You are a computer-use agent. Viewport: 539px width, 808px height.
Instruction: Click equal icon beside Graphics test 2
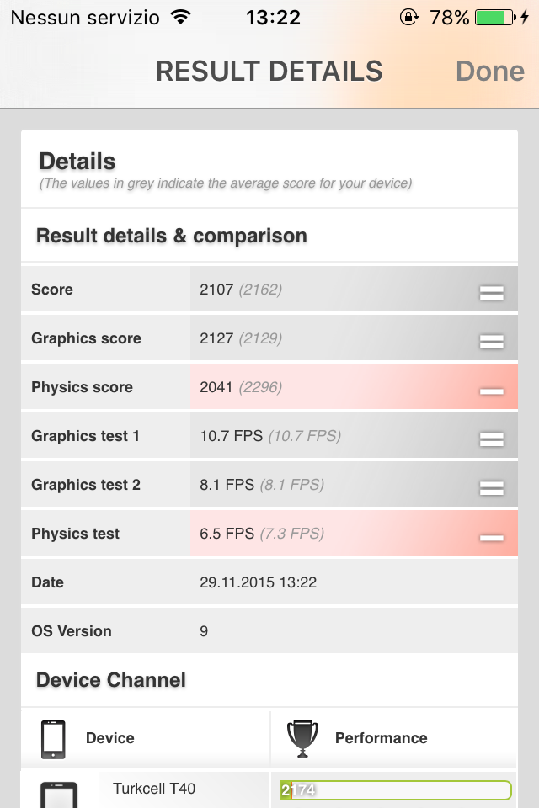(492, 488)
